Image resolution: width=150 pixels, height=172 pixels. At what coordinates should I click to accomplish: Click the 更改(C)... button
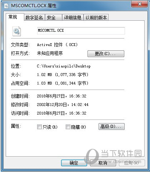[x=106, y=54]
